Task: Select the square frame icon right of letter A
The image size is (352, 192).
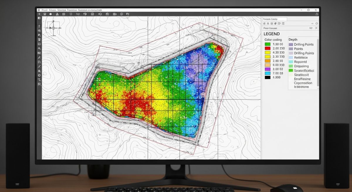Action: [x=64, y=14]
